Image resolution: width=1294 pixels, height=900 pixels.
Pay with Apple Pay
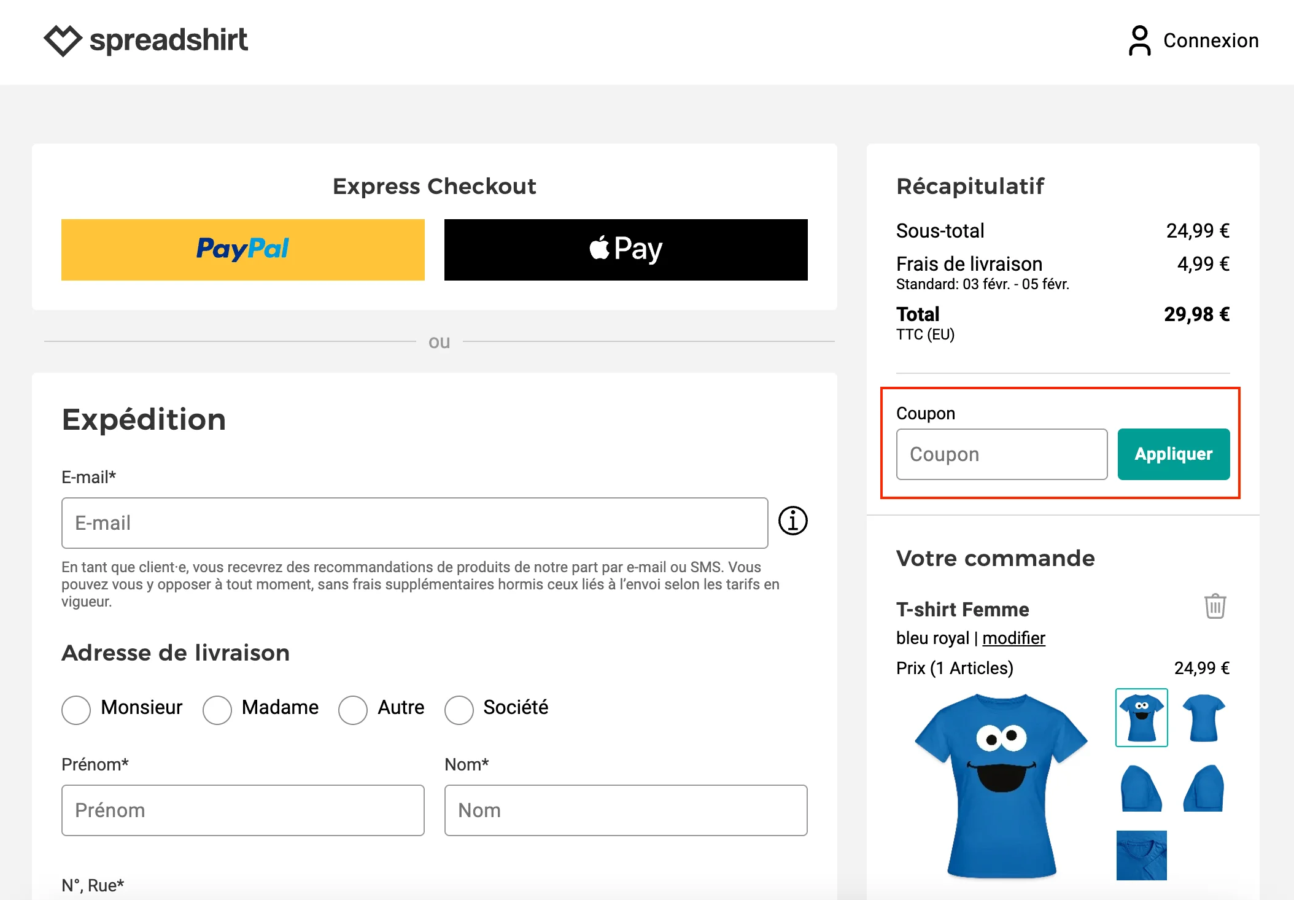(x=625, y=249)
